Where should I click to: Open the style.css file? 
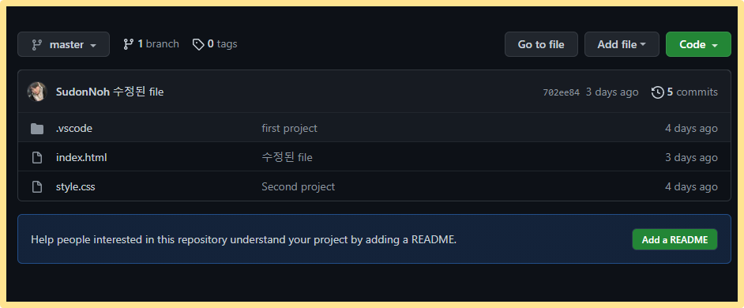(76, 186)
